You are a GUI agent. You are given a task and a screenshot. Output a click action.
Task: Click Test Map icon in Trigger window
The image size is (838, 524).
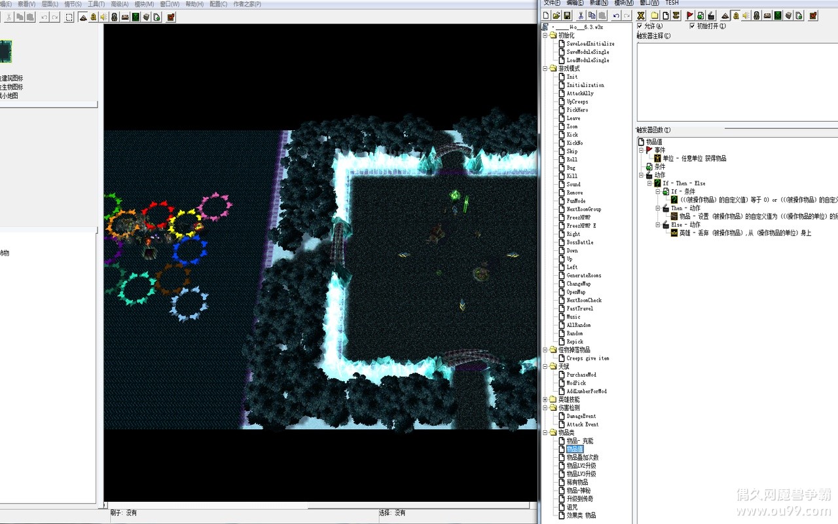(813, 16)
